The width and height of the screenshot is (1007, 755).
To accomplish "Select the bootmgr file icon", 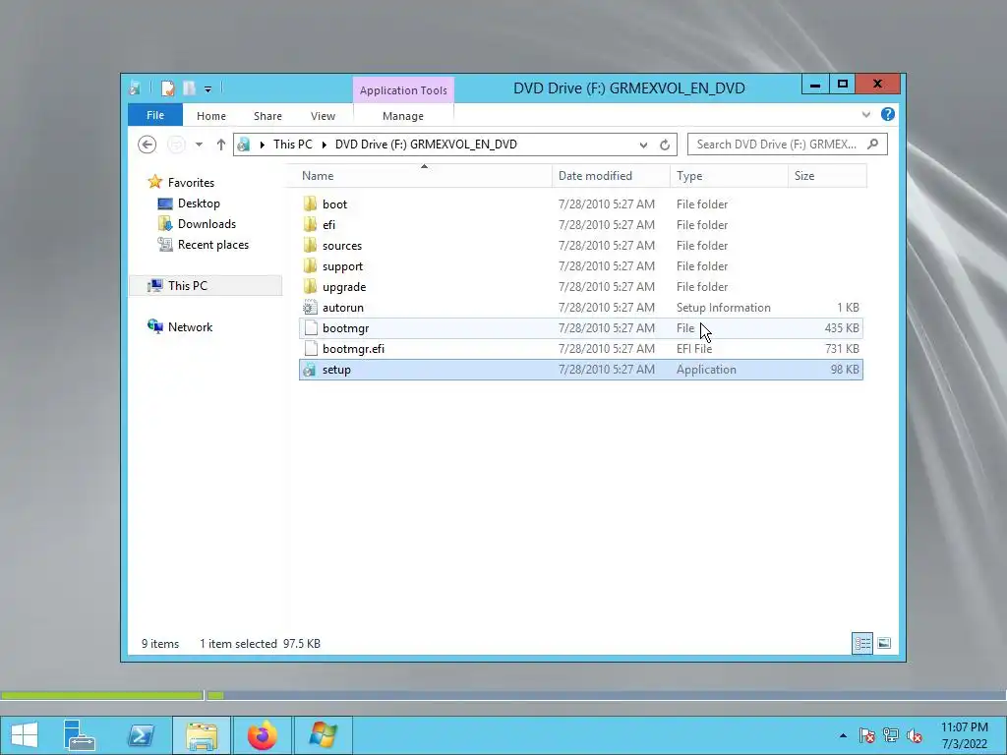I will click(311, 328).
